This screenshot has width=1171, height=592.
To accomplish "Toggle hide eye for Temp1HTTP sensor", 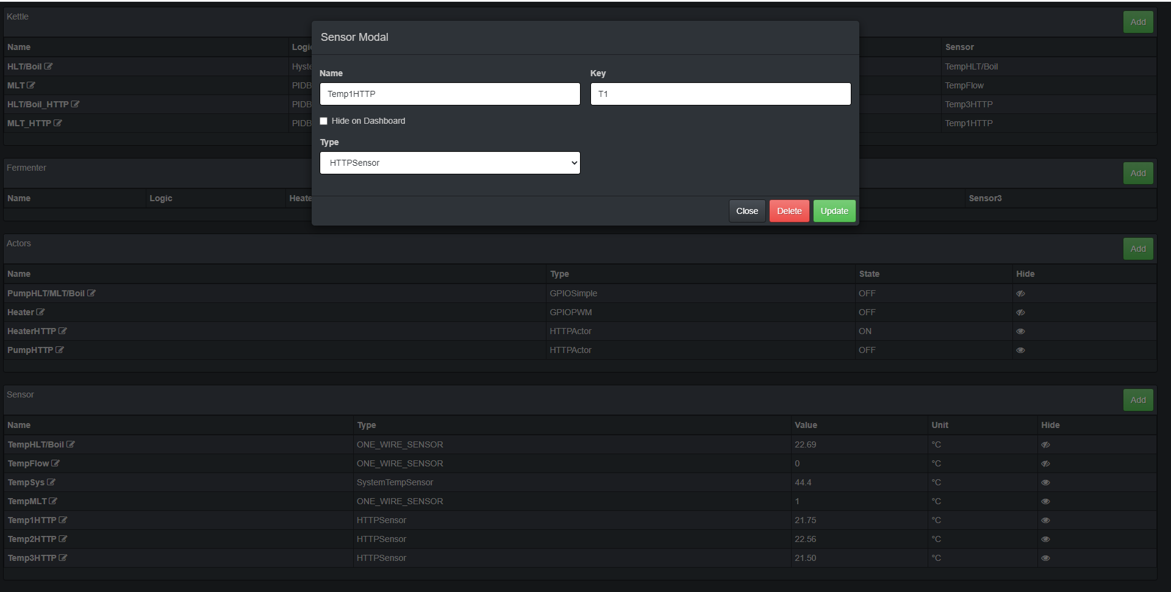I will [x=1045, y=520].
